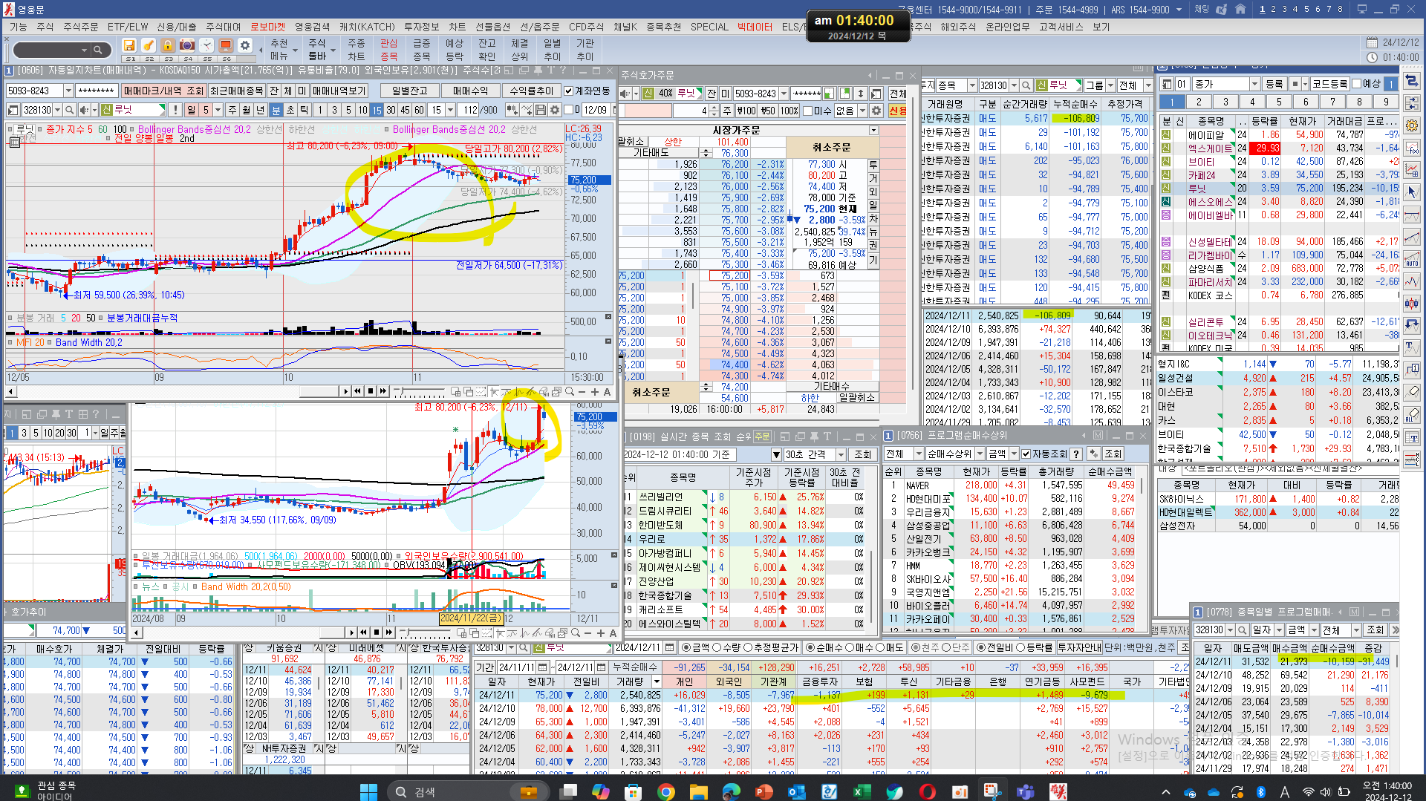Viewport: 1426px width, 801px height.
Task: Toggle the 자동조회 checkbox in the 0766 window
Action: pos(1026,454)
